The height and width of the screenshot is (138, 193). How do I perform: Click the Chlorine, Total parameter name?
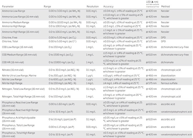click(x=10, y=41)
